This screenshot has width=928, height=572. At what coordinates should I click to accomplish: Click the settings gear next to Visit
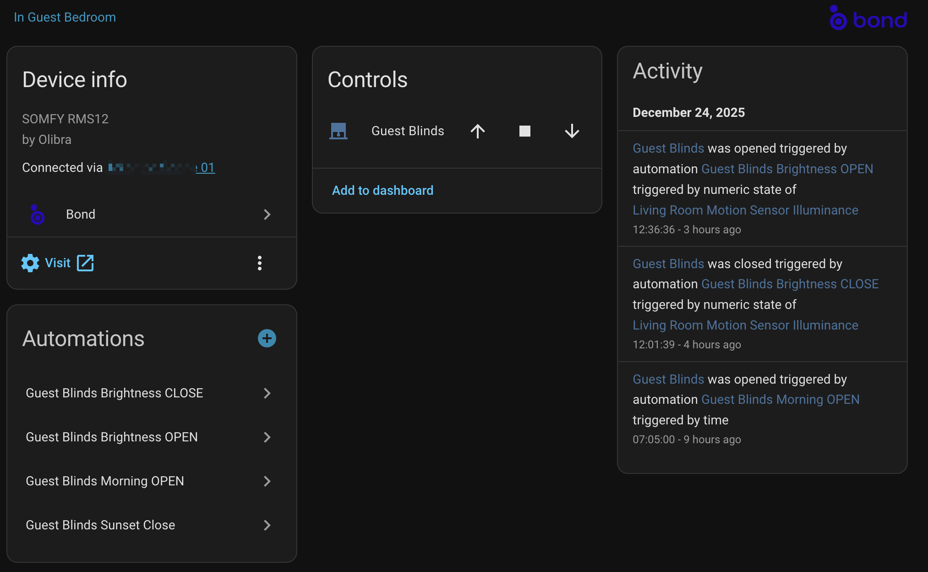30,263
